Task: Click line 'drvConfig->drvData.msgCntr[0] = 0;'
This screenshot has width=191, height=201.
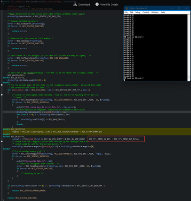Action: point(27,80)
